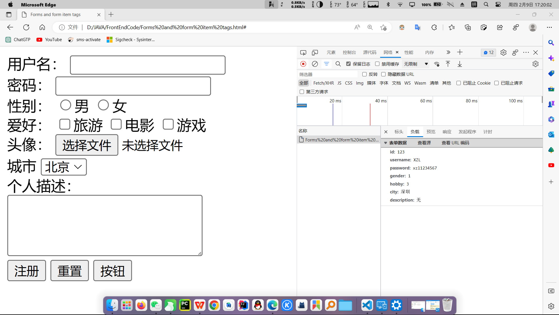Hide the network filter bar
559x315 pixels.
tap(326, 64)
